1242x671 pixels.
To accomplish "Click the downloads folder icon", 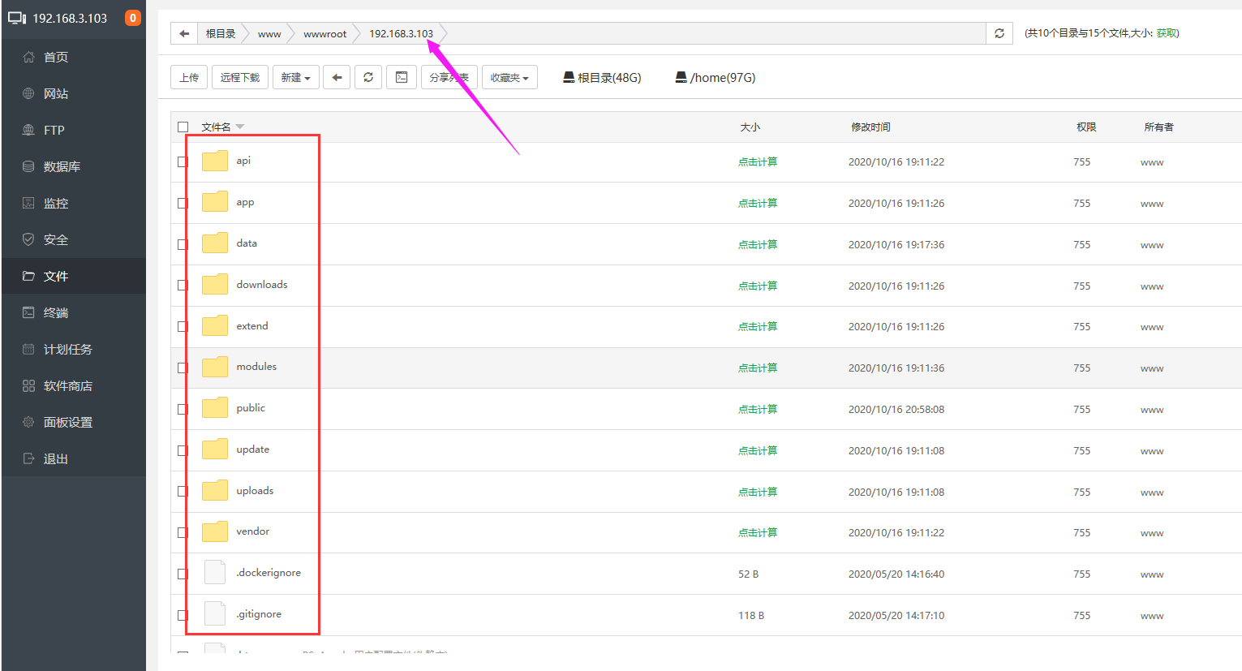I will [215, 285].
